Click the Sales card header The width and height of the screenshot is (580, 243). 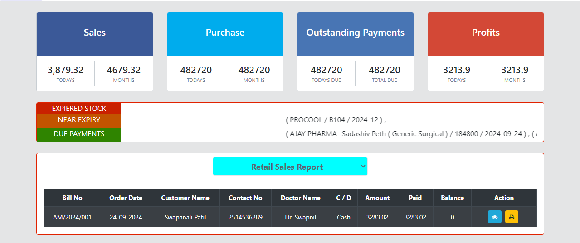point(95,33)
